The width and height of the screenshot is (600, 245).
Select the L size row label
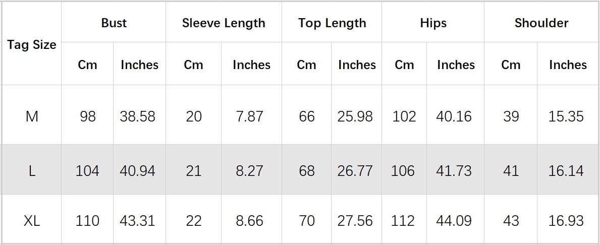point(32,171)
